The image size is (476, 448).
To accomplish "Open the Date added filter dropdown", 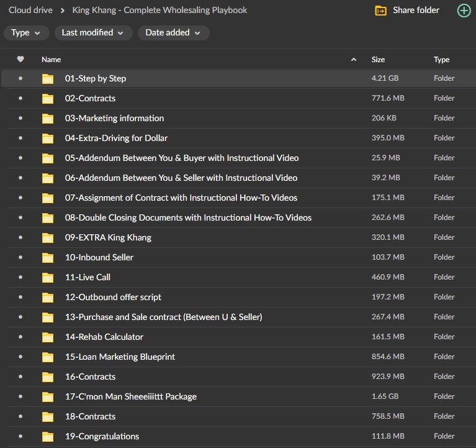I will 173,33.
